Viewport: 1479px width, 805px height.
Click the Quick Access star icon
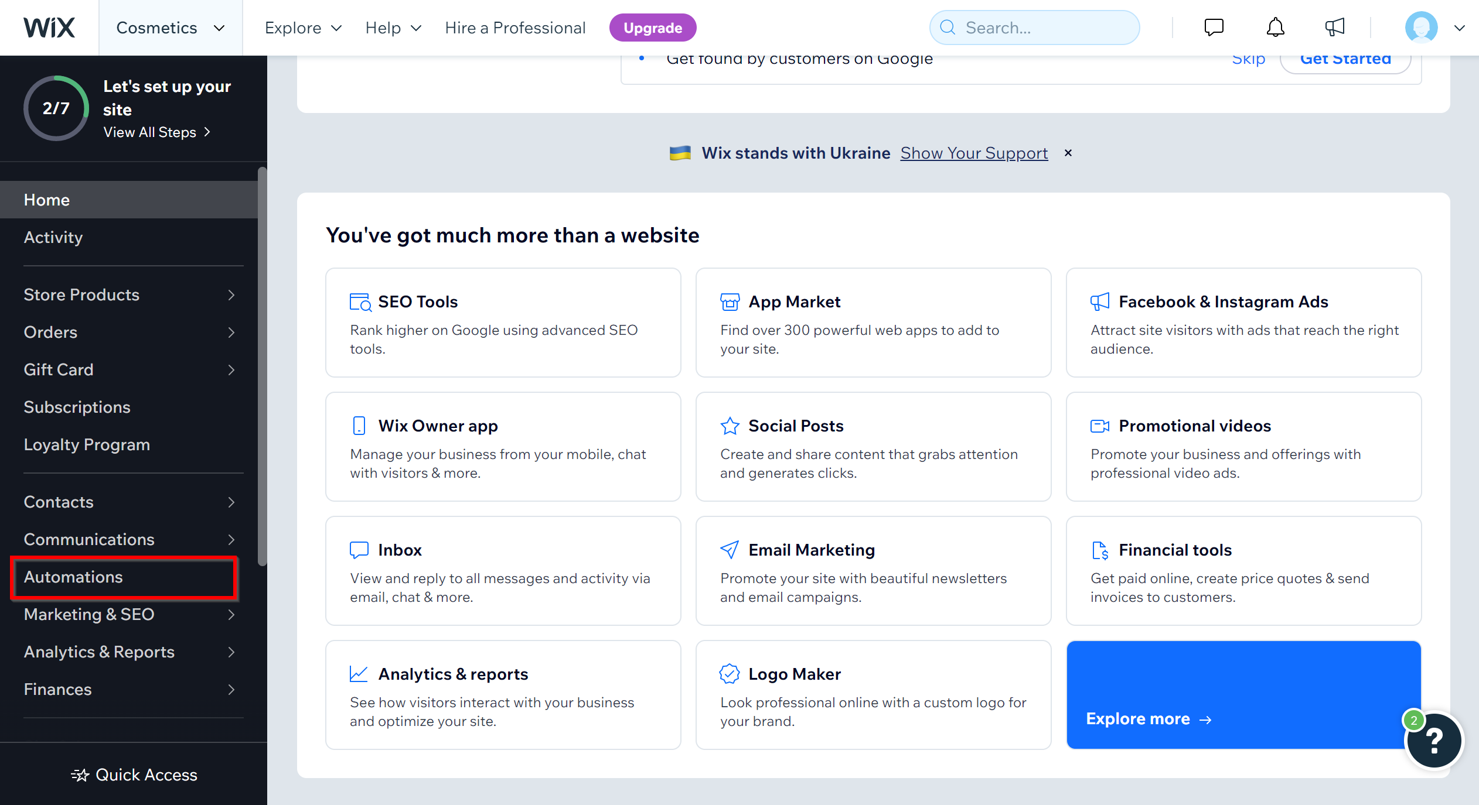coord(80,775)
